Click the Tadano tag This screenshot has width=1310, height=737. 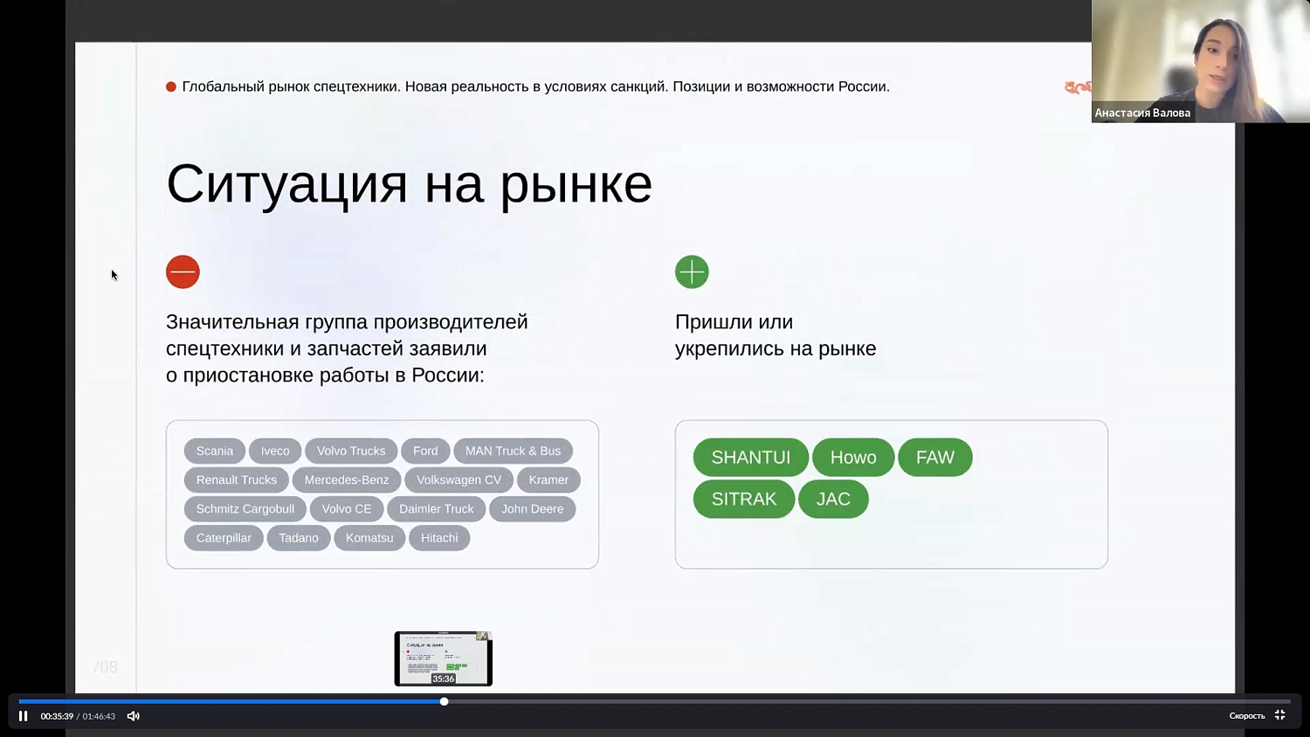(x=299, y=538)
